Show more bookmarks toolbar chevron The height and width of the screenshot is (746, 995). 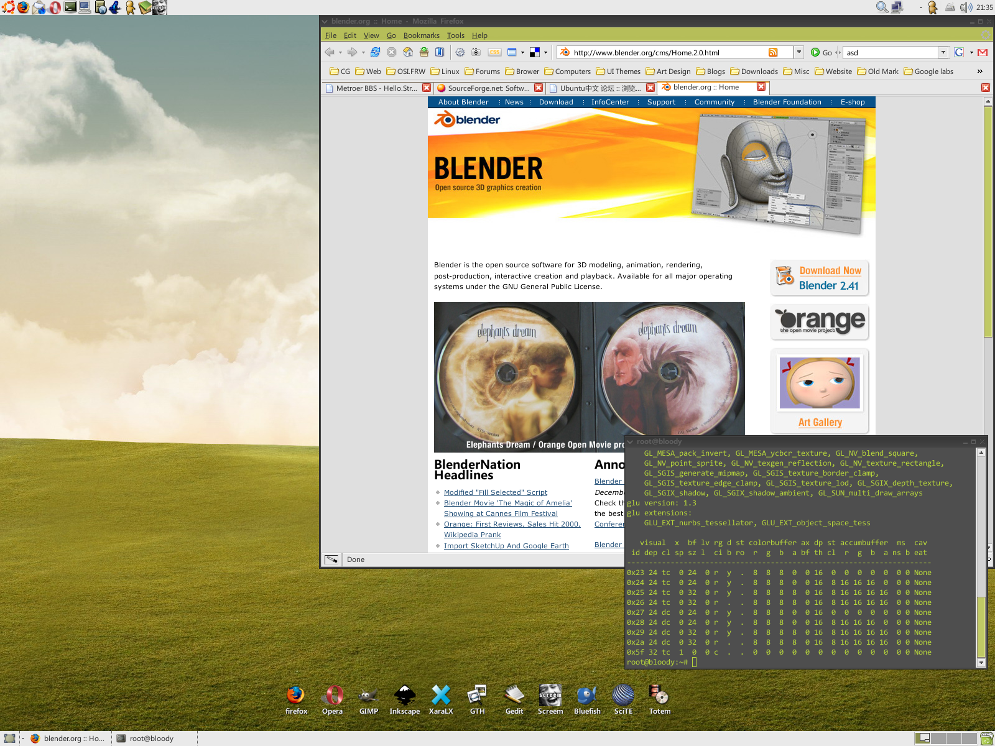click(x=980, y=71)
